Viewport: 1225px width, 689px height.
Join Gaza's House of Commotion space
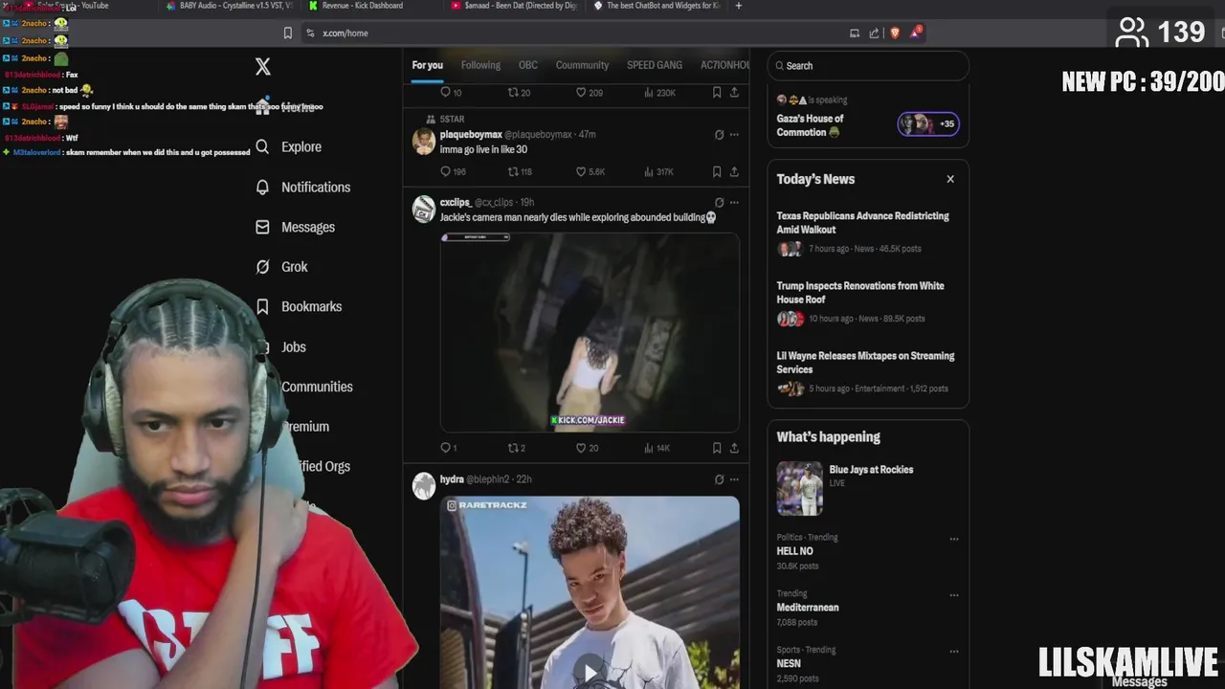click(x=810, y=125)
